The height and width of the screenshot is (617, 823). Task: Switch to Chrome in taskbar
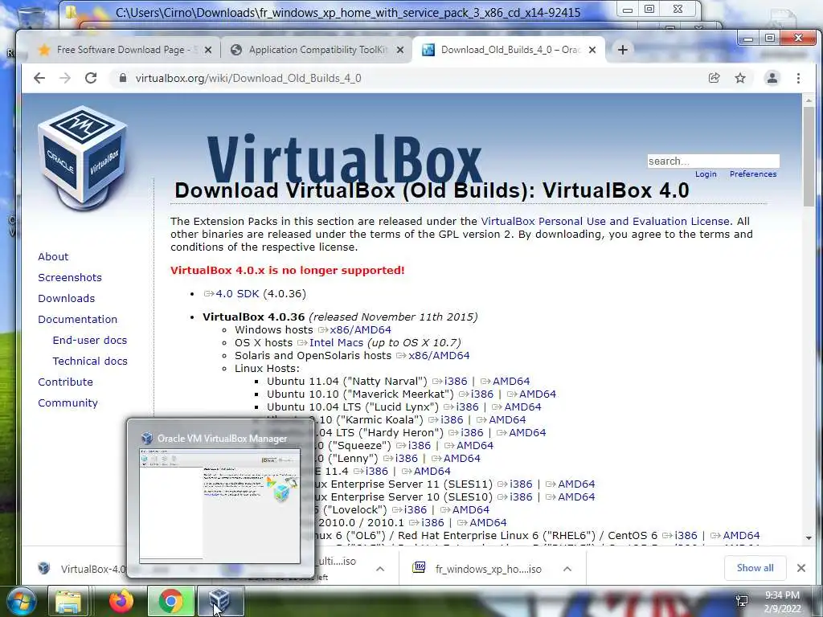click(x=170, y=602)
